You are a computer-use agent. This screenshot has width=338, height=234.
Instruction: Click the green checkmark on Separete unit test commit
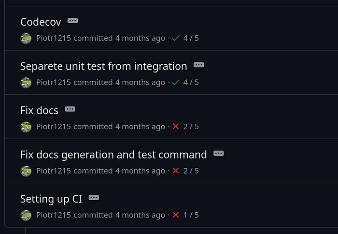point(176,83)
